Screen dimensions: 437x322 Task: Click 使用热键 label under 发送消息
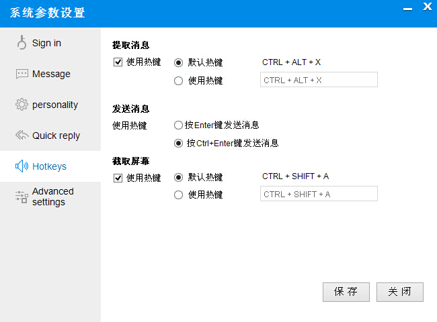(130, 125)
